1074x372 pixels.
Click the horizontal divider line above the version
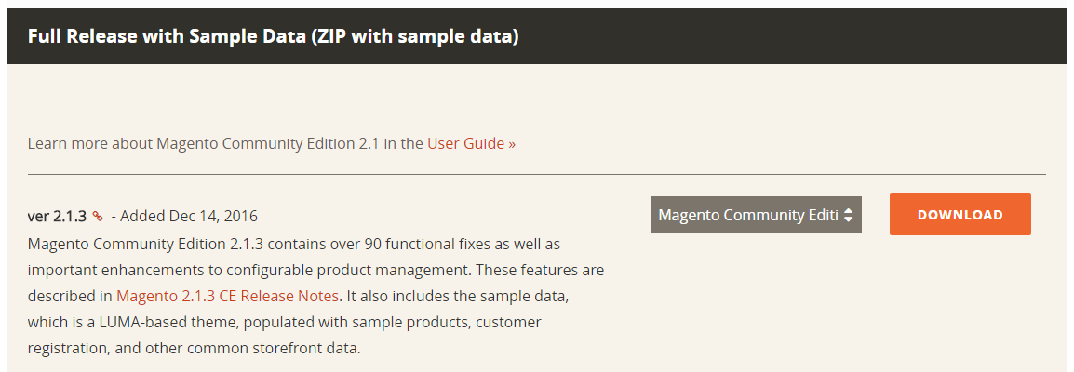pyautogui.click(x=536, y=174)
